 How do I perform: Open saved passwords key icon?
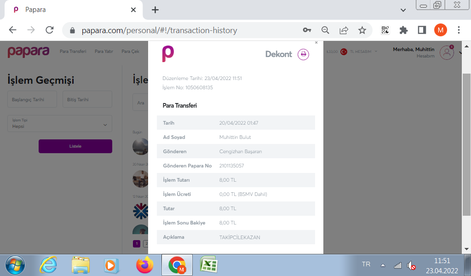[x=307, y=30]
